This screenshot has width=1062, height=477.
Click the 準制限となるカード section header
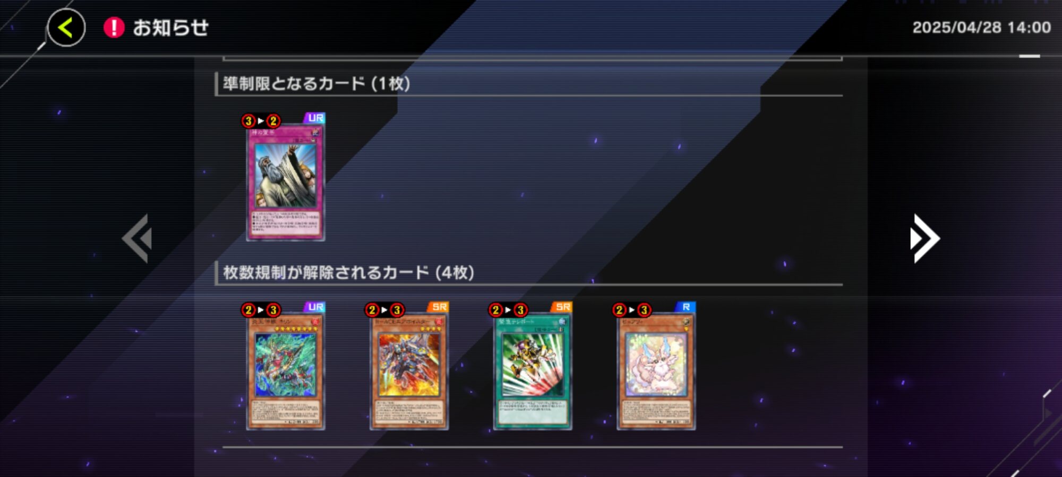pyautogui.click(x=316, y=84)
